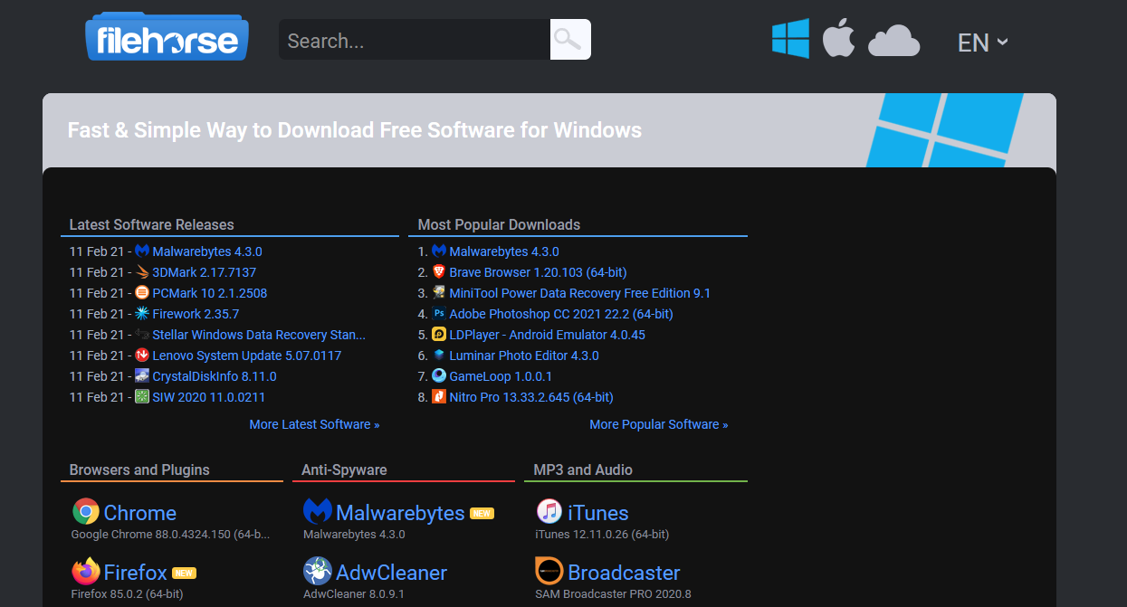Image resolution: width=1127 pixels, height=607 pixels.
Task: Click inside the Search input field
Action: click(407, 39)
